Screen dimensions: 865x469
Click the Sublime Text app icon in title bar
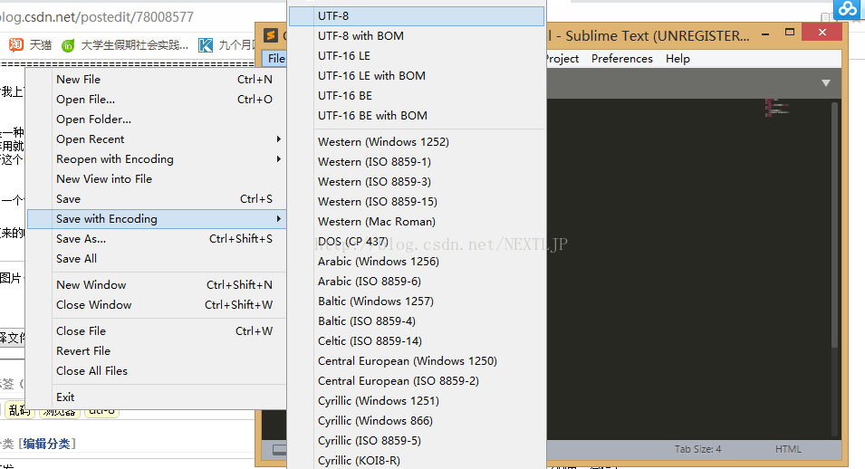pos(270,36)
